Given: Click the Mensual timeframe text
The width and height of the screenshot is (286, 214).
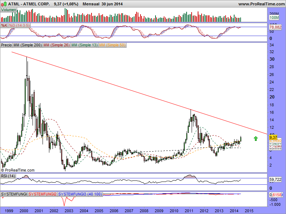Looking at the screenshot, I should [91, 4].
